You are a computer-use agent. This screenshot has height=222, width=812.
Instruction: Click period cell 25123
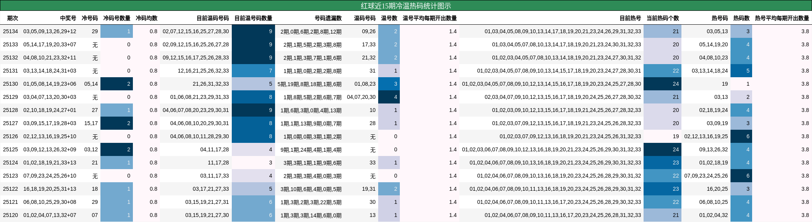[x=10, y=176]
